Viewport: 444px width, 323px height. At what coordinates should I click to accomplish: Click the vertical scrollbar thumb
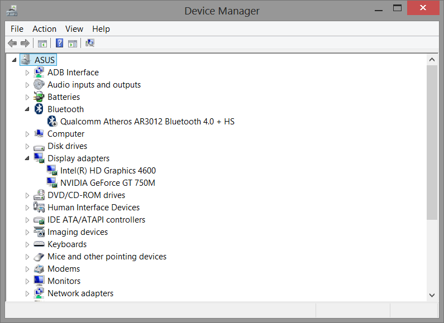pyautogui.click(x=432, y=142)
